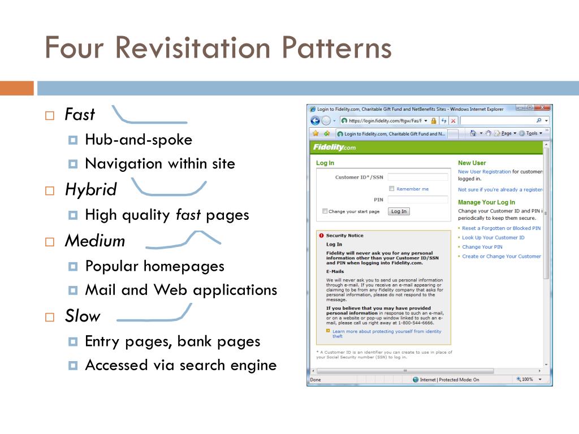Viewport: 579px width, 434px height.
Task: Expand the command bar overflow chevron
Action: [547, 131]
